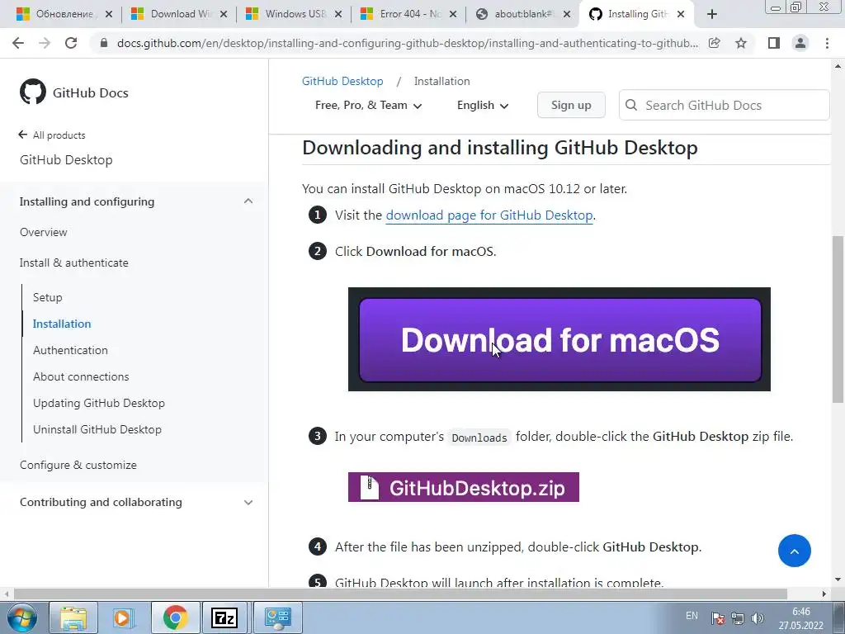Bookmark this page with the star icon
The image size is (845, 634).
click(x=741, y=43)
